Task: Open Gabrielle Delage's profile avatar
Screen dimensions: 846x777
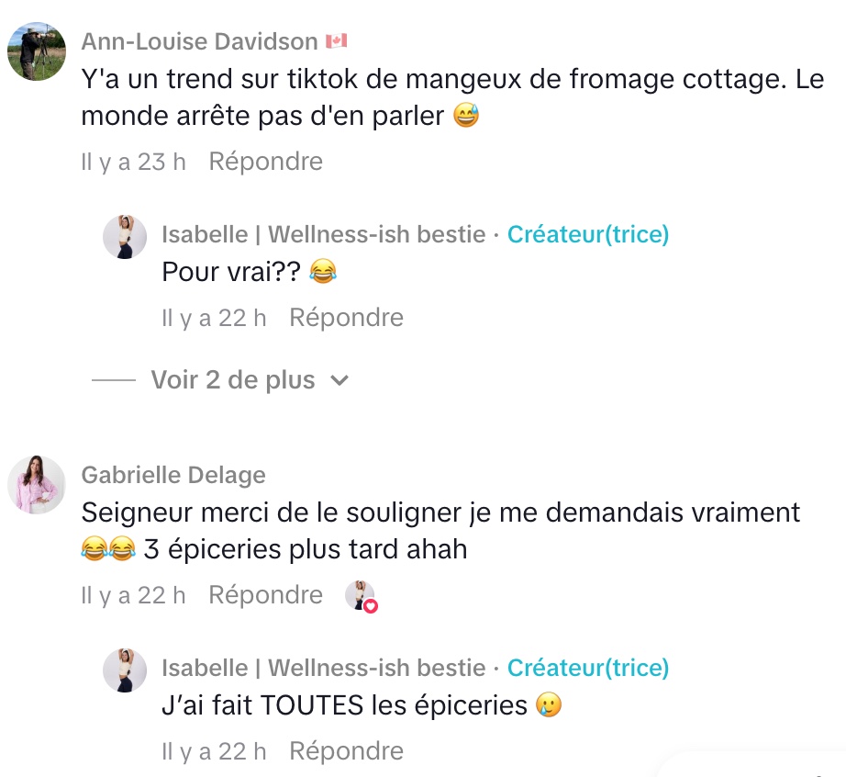Action: click(37, 484)
